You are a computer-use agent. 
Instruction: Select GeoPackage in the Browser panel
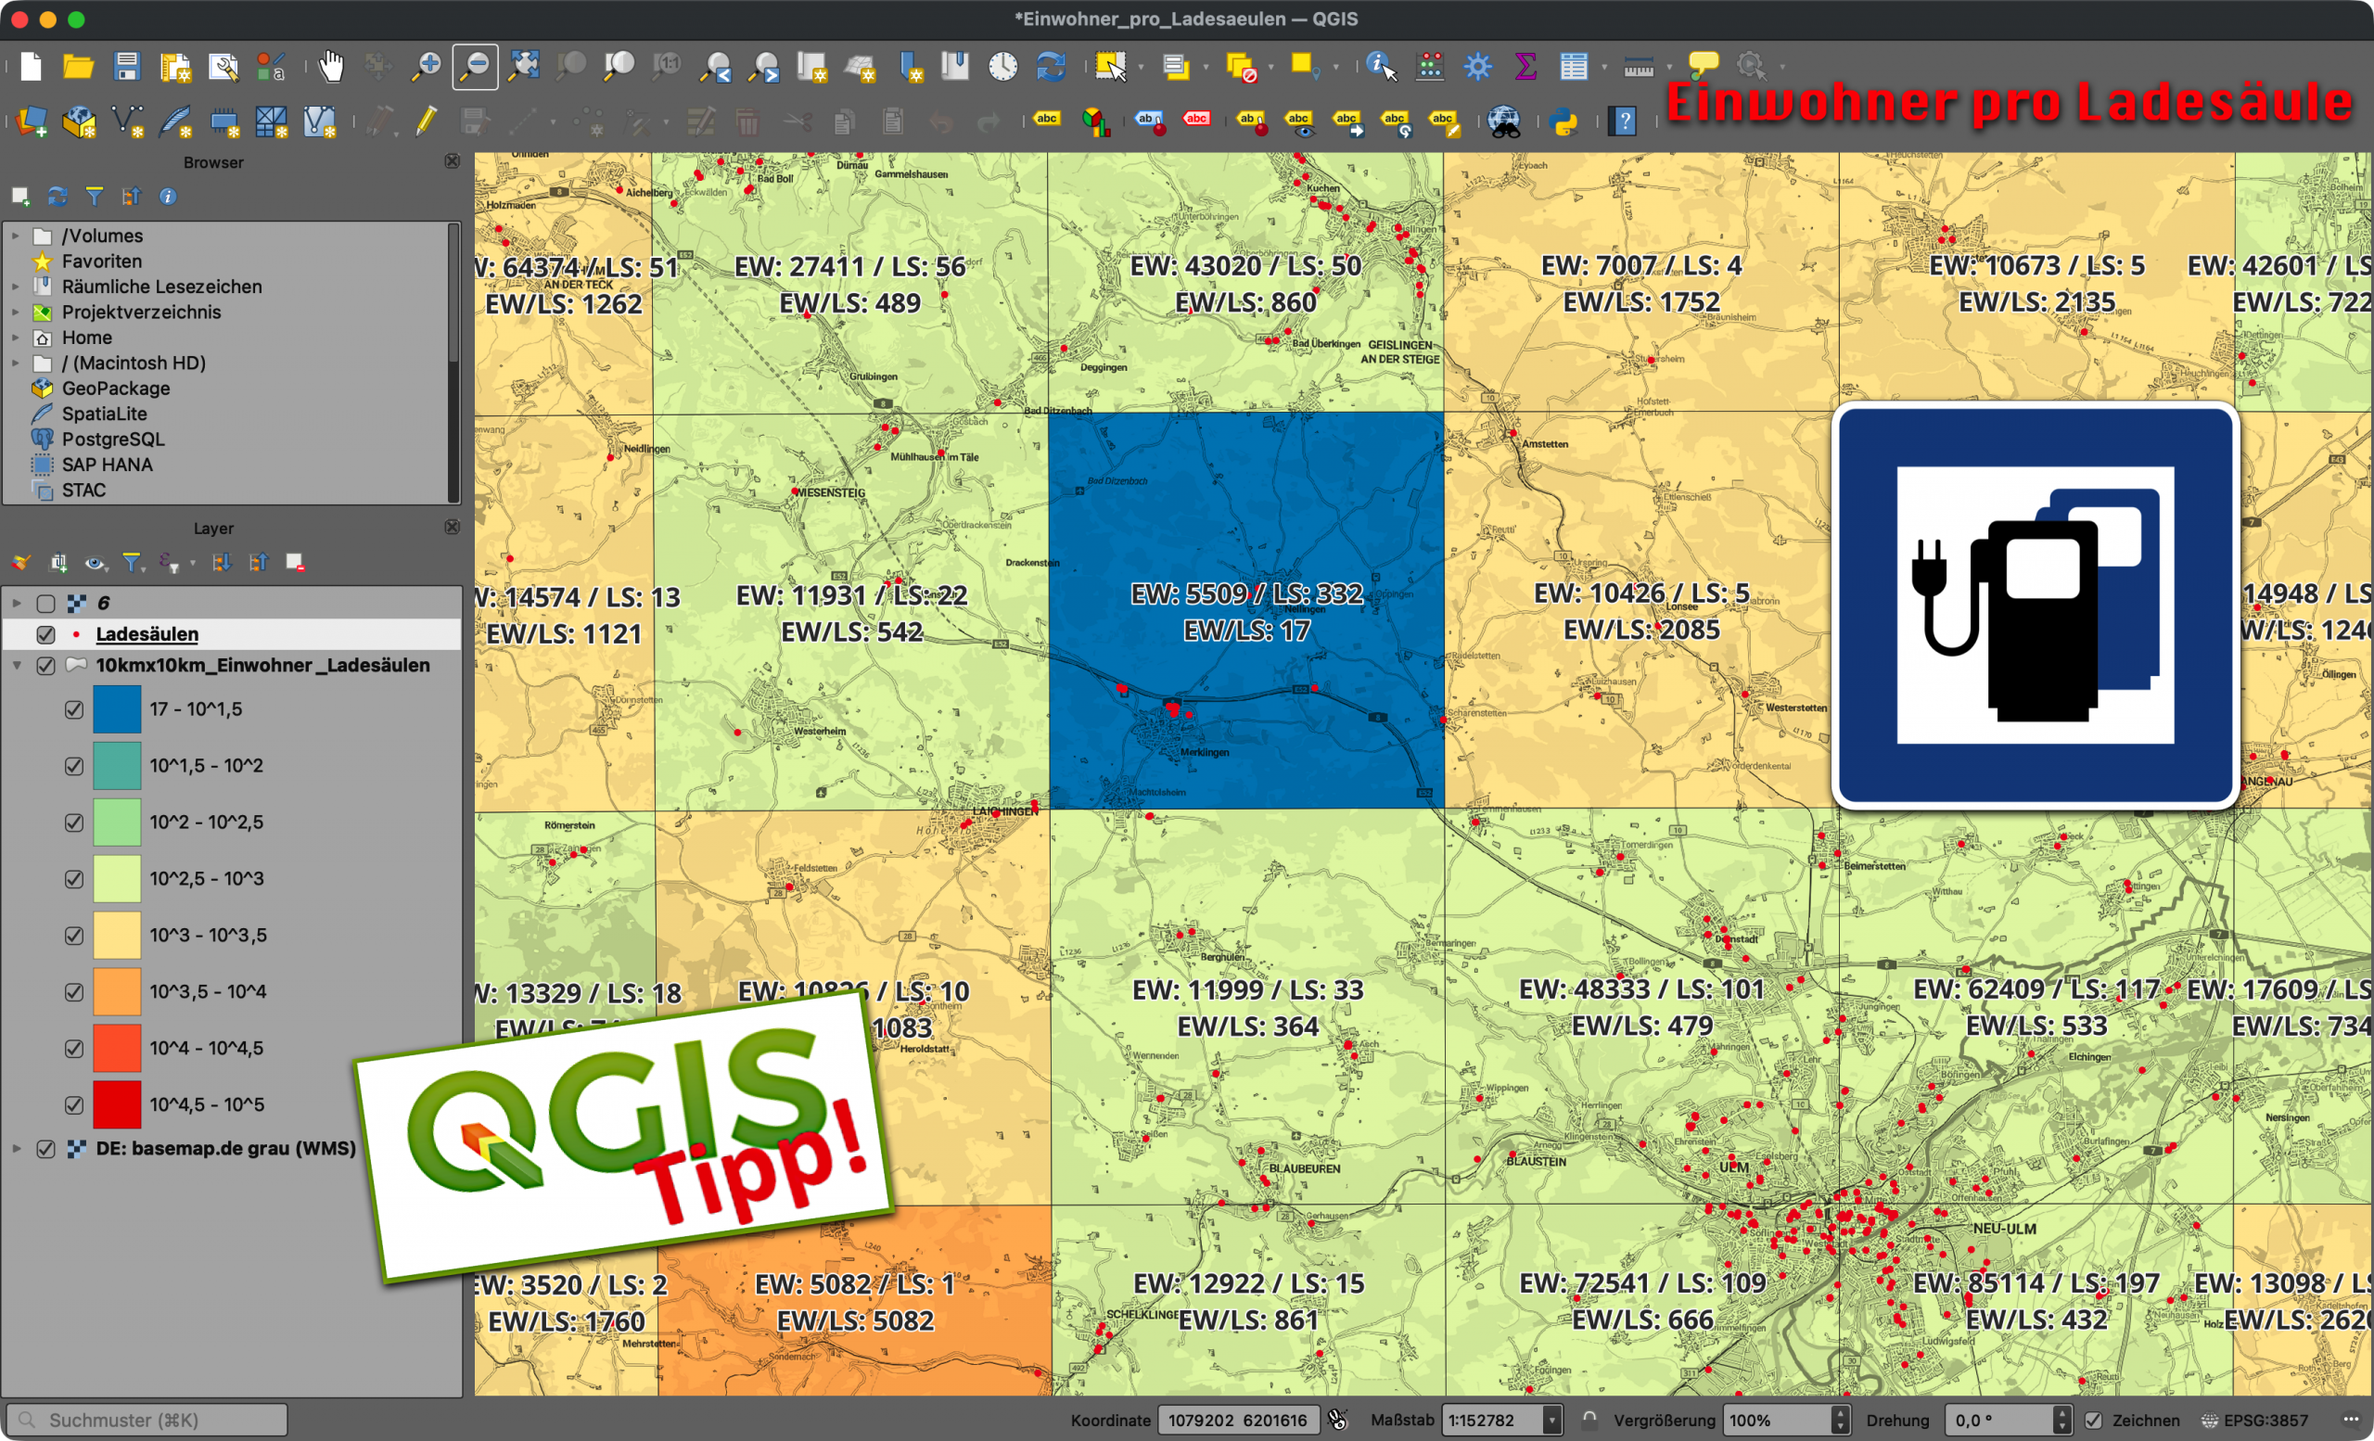116,389
